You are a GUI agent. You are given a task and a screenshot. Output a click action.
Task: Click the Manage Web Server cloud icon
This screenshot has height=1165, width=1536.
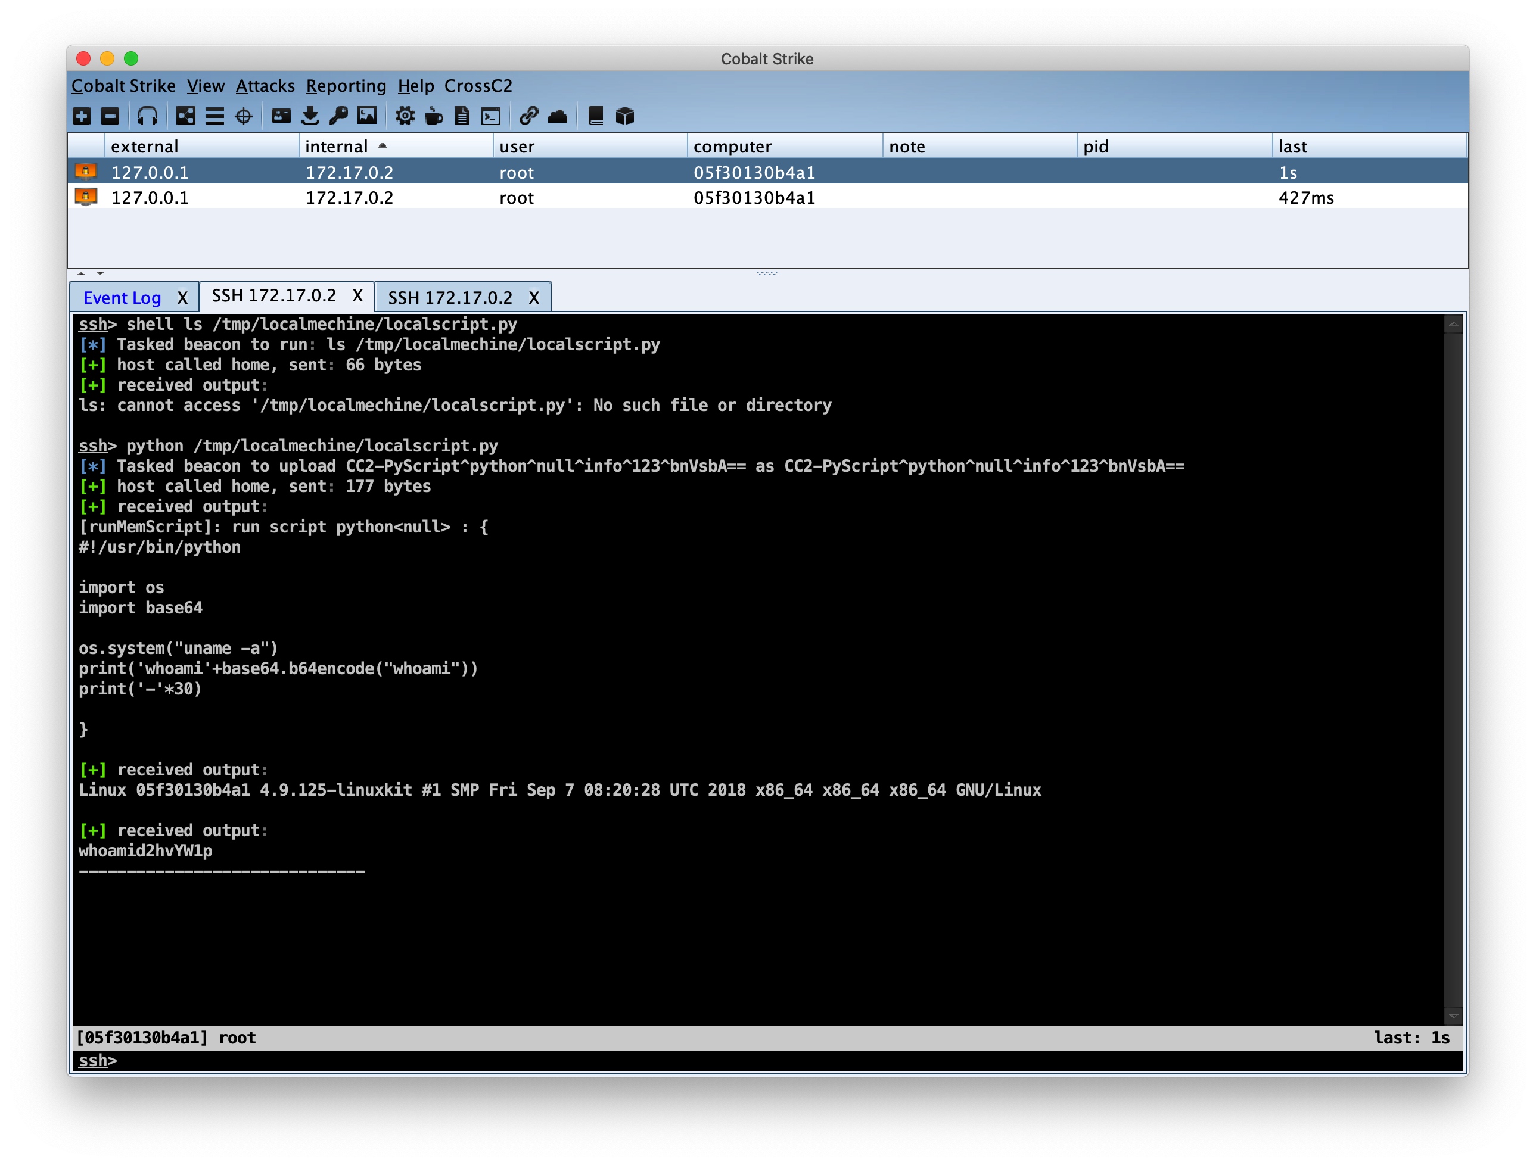pos(558,116)
